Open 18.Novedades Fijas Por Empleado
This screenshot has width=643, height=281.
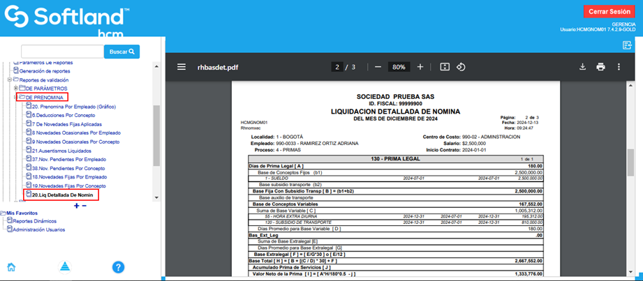click(x=70, y=177)
